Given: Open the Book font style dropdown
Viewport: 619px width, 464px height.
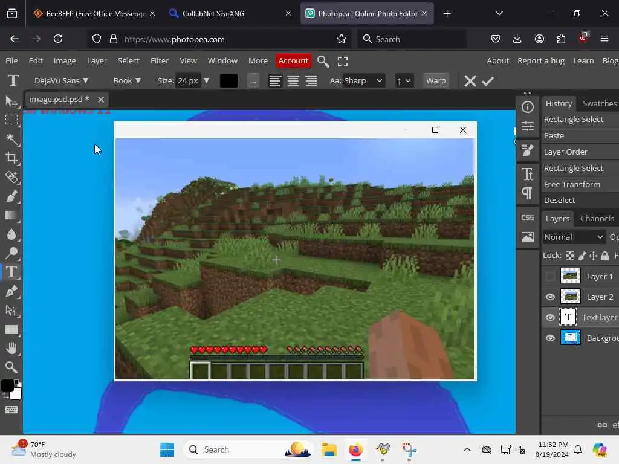Looking at the screenshot, I should [x=127, y=80].
